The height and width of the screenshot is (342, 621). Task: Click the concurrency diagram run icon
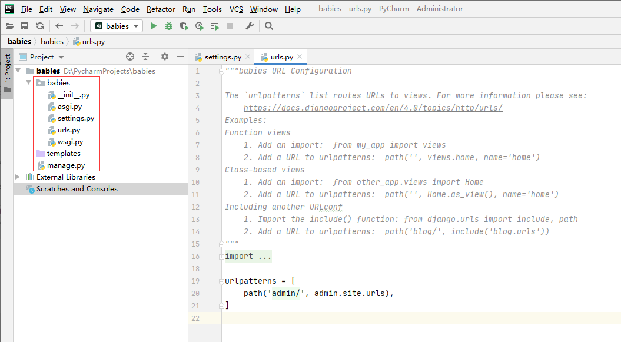215,26
